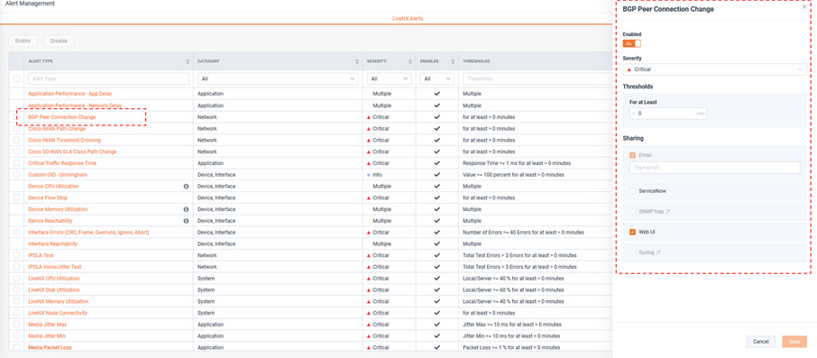Screen dimensions: 817x358
Task: Click the Alert Management title
Action: (x=30, y=4)
